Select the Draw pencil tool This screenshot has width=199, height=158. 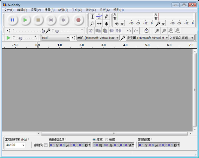[106, 17]
